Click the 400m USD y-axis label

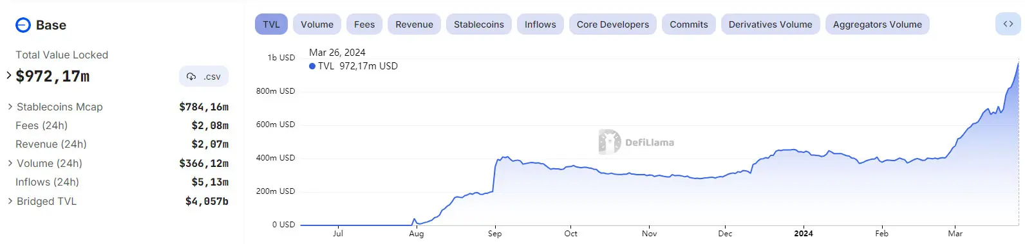point(276,157)
